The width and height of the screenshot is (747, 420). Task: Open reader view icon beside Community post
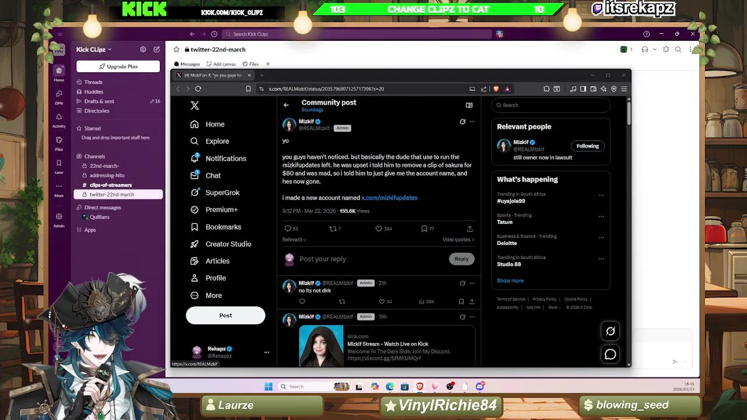(469, 105)
